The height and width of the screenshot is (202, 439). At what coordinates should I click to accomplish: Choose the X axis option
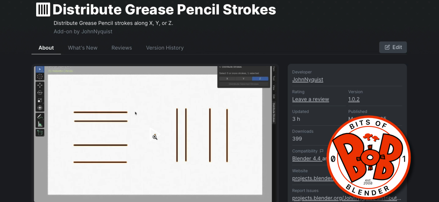[227, 79]
